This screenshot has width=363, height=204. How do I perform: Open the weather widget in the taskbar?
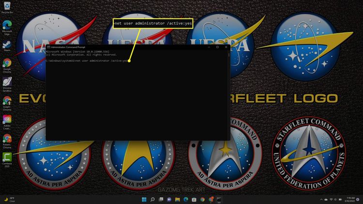10,199
